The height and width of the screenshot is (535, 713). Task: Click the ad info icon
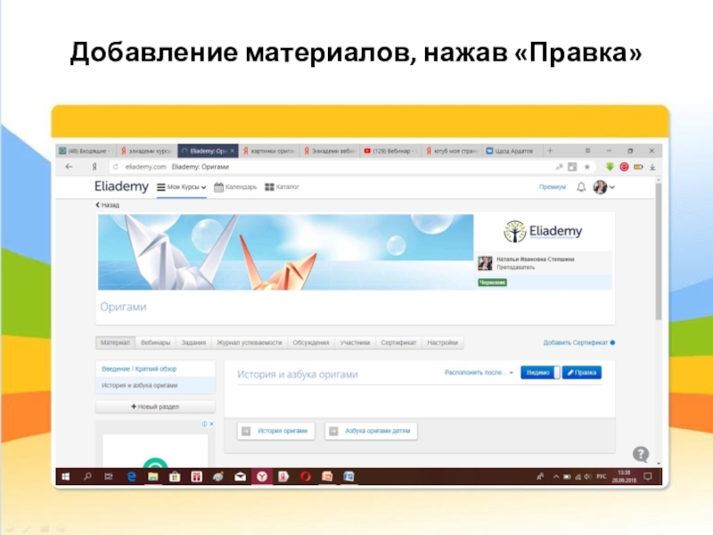point(205,424)
